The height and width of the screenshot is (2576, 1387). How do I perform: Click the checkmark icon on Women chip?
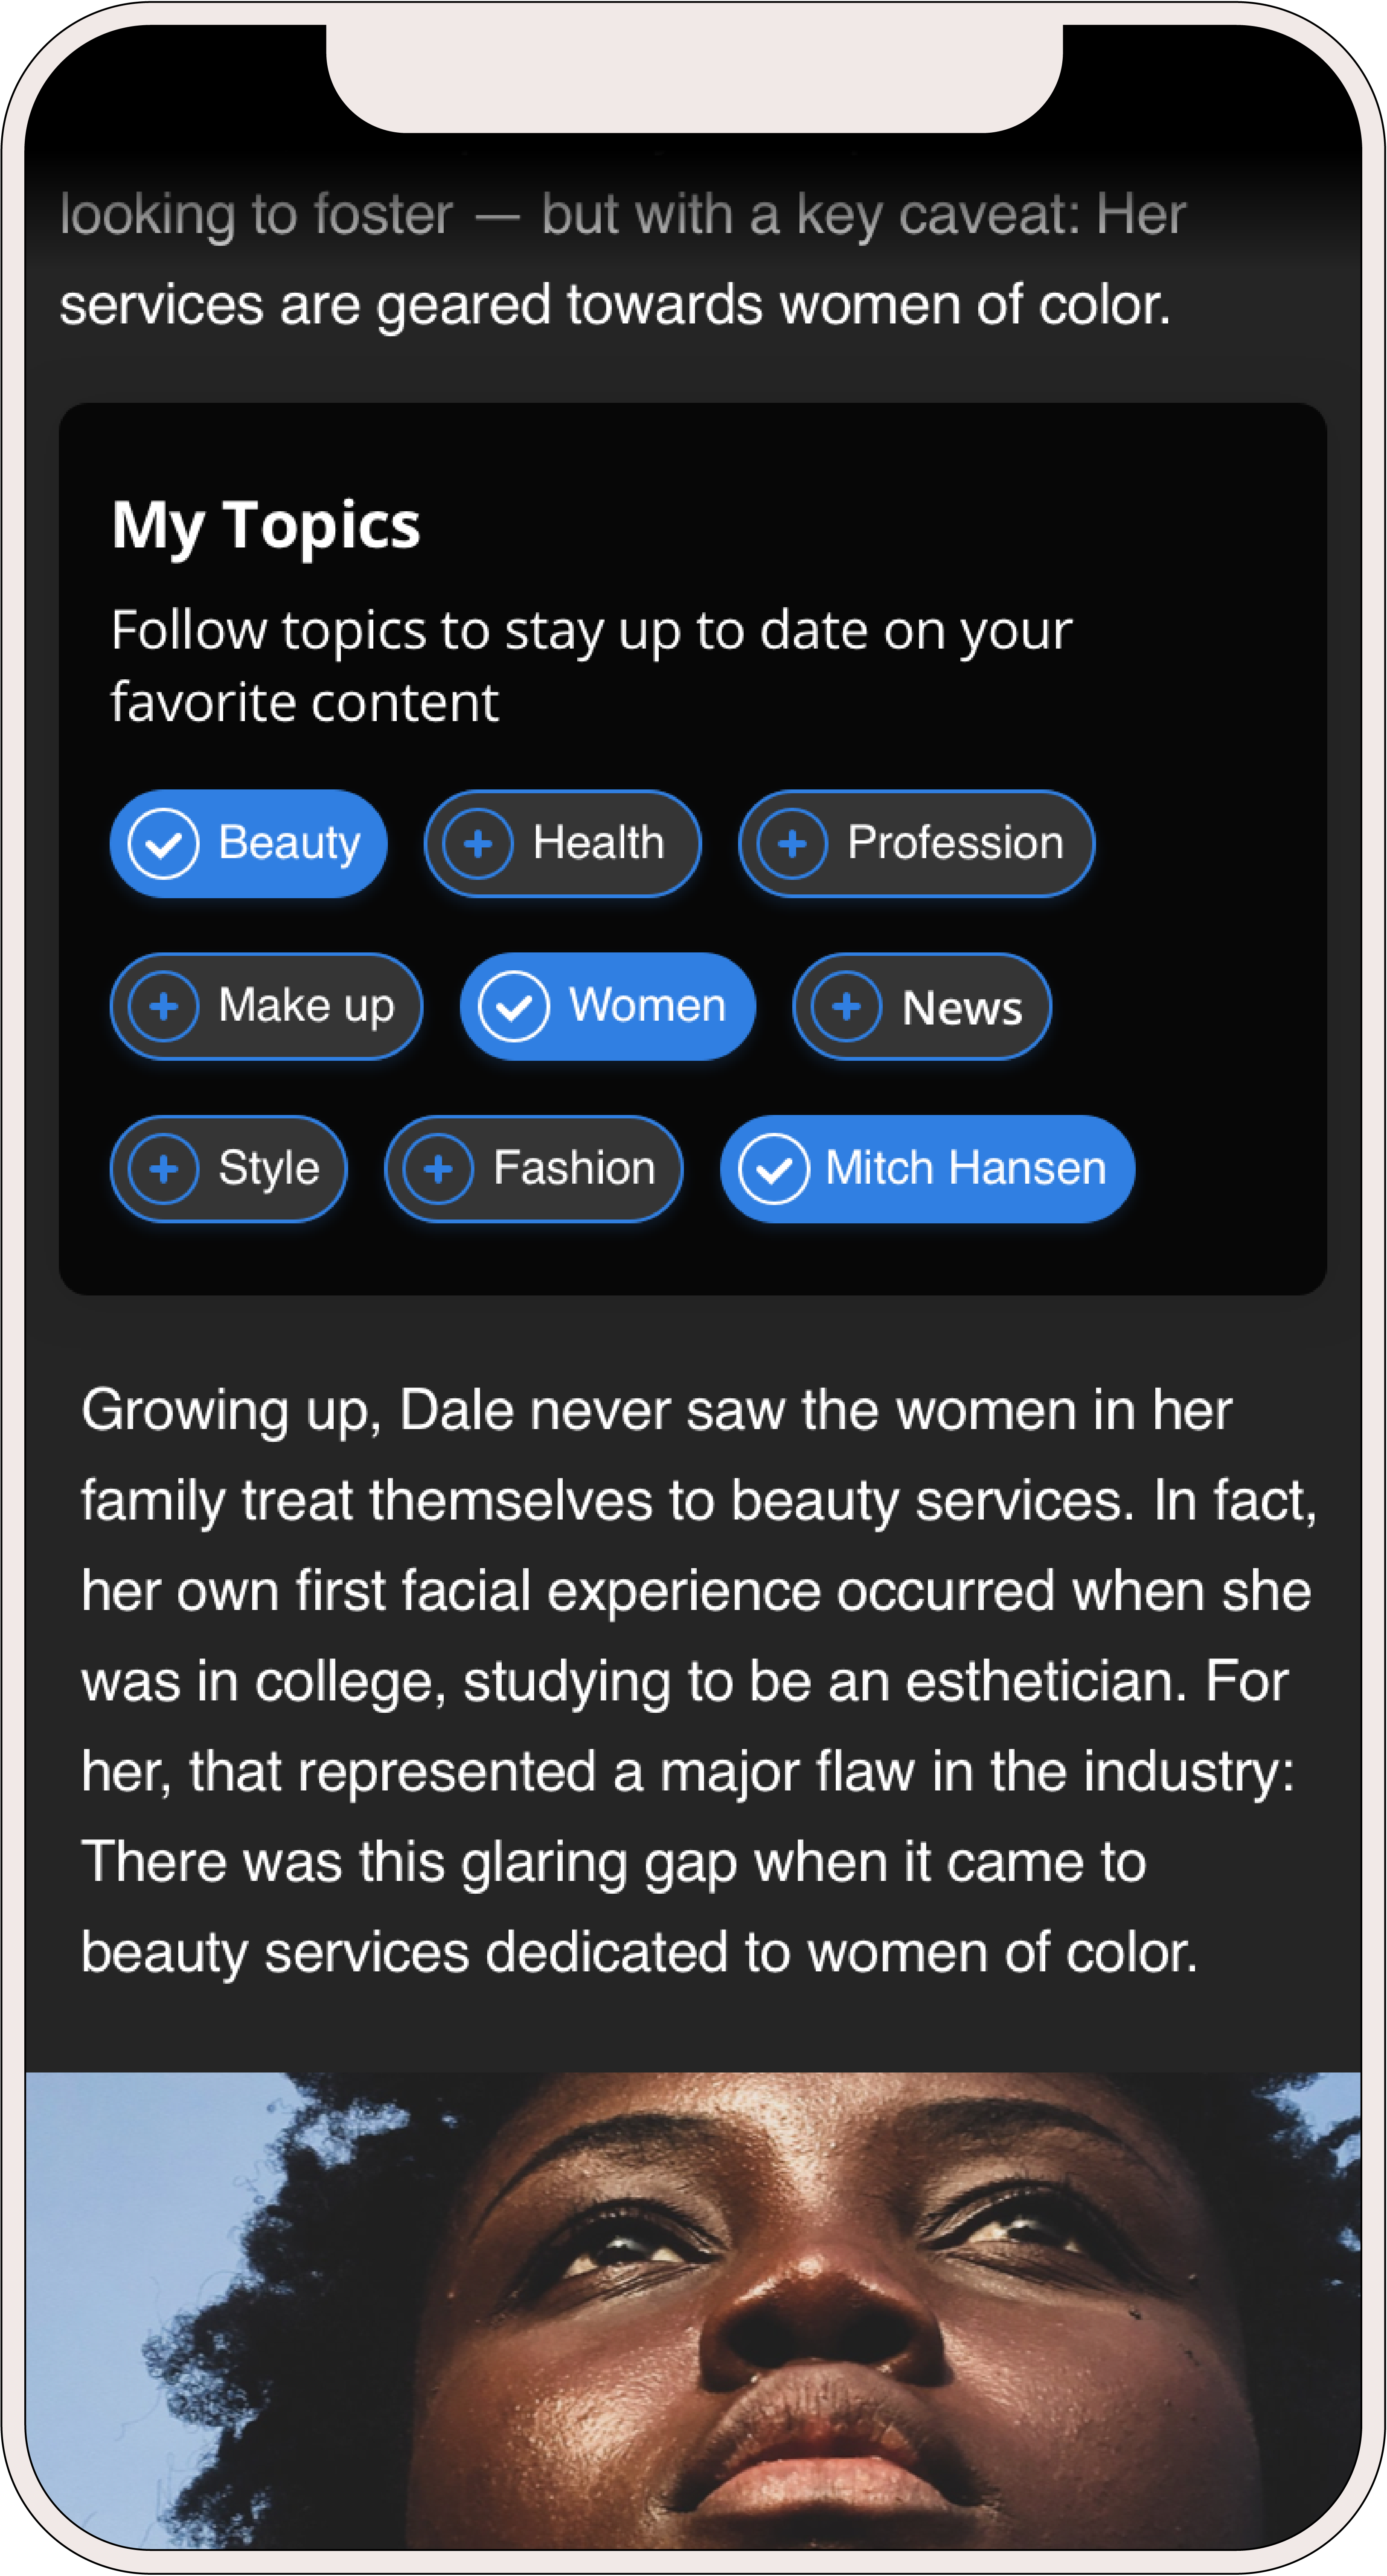(514, 1006)
